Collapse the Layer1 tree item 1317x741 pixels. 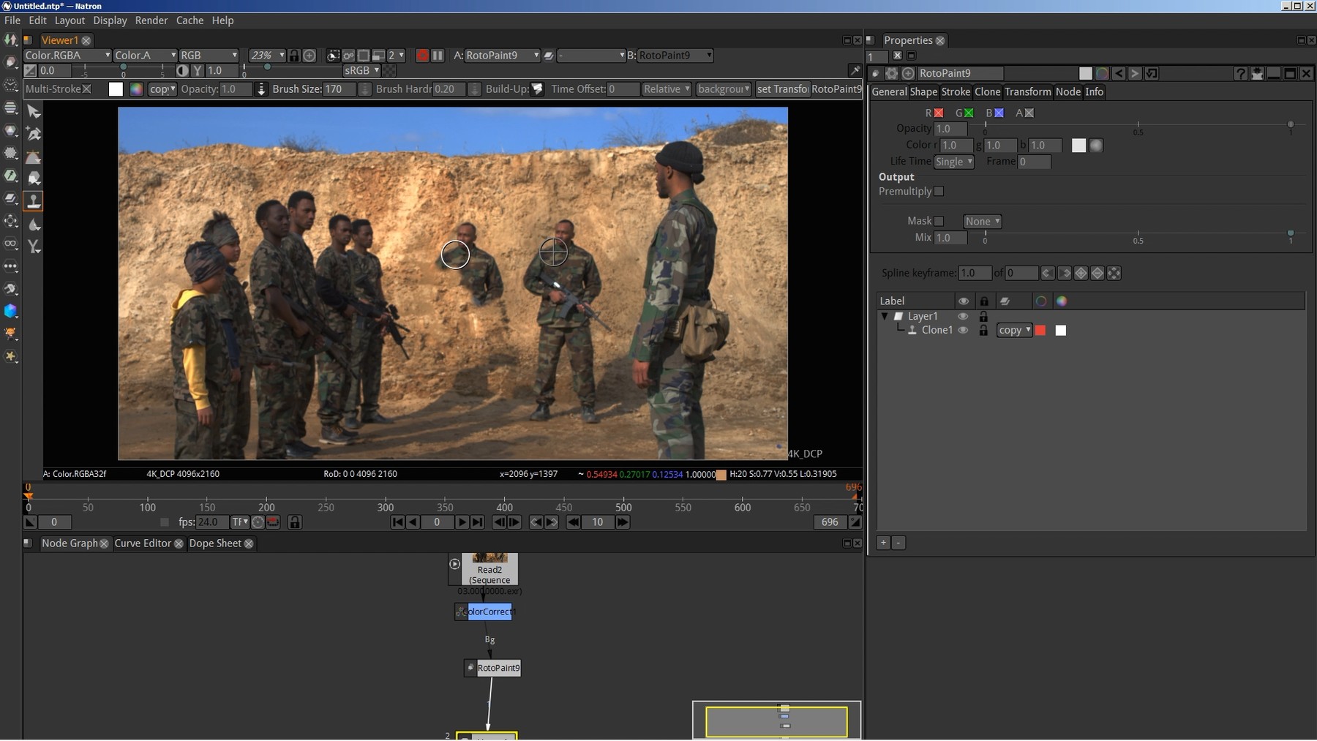coord(885,316)
